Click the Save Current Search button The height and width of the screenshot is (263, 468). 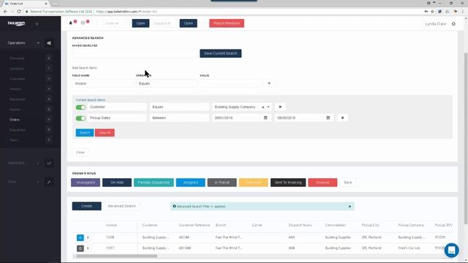click(x=221, y=53)
